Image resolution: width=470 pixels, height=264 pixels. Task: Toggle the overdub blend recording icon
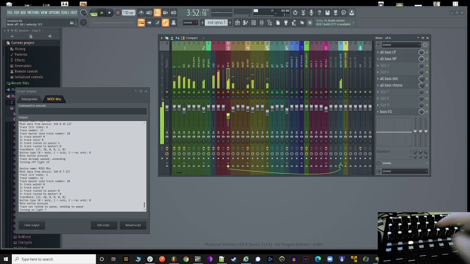(165, 13)
